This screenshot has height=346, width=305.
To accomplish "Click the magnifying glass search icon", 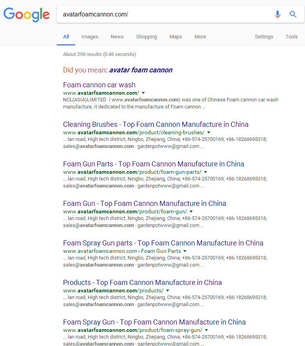I will tap(293, 14).
